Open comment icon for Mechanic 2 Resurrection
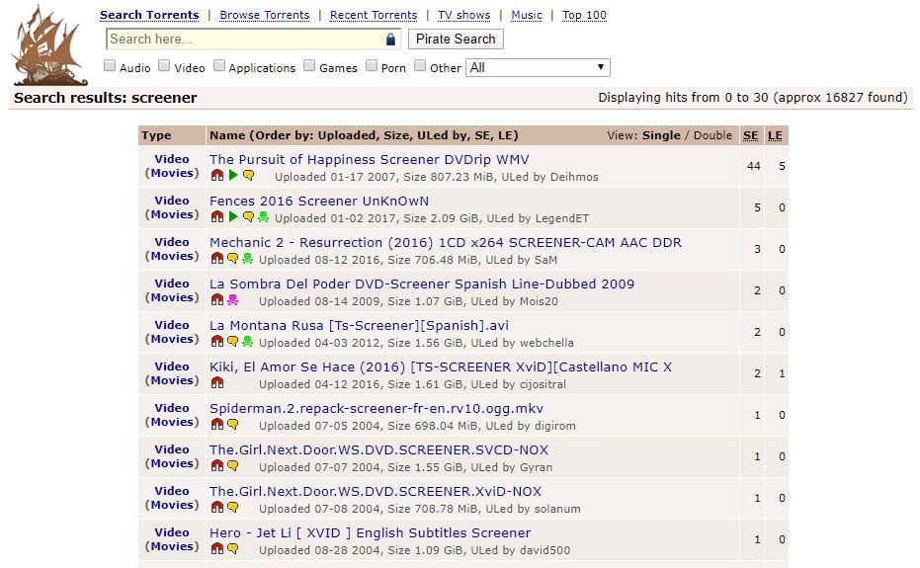This screenshot has width=920, height=568. (x=233, y=258)
